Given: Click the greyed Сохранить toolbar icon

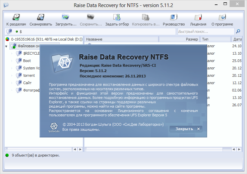Looking at the screenshot, I should (x=90, y=17).
